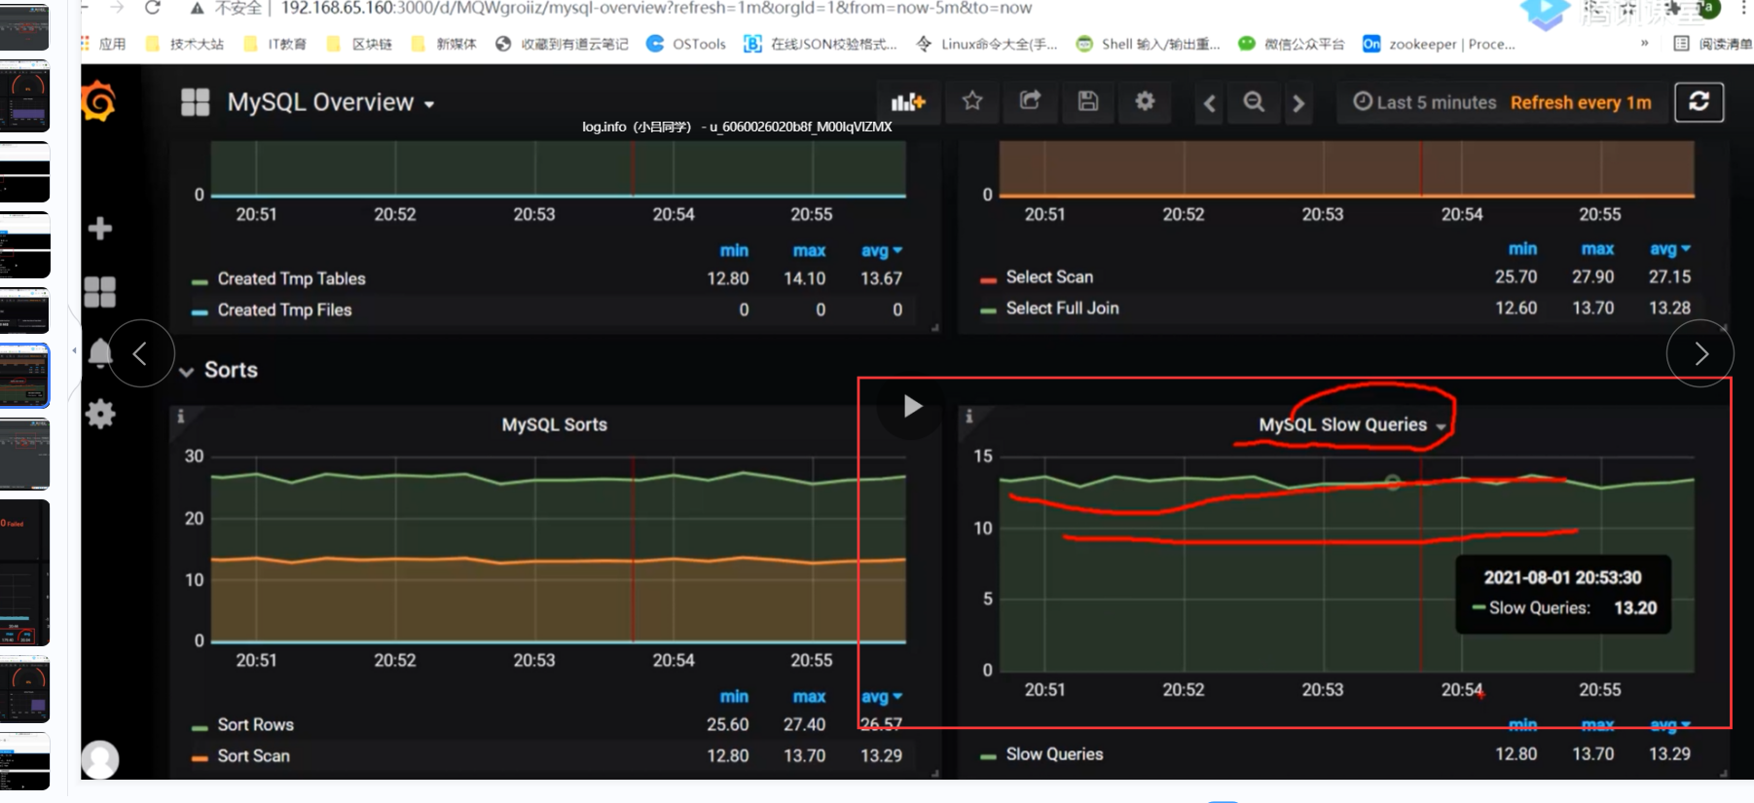Sort Created Tmp legend by min column
The height and width of the screenshot is (803, 1754).
pos(734,250)
